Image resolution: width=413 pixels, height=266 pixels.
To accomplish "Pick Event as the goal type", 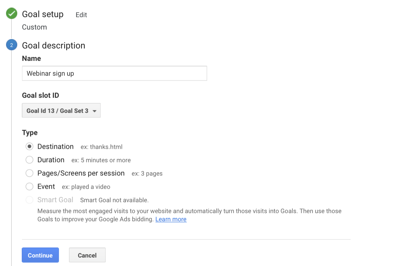I will pyautogui.click(x=29, y=186).
